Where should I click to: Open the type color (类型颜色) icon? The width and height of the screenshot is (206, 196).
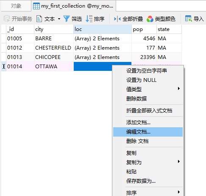tap(150, 19)
